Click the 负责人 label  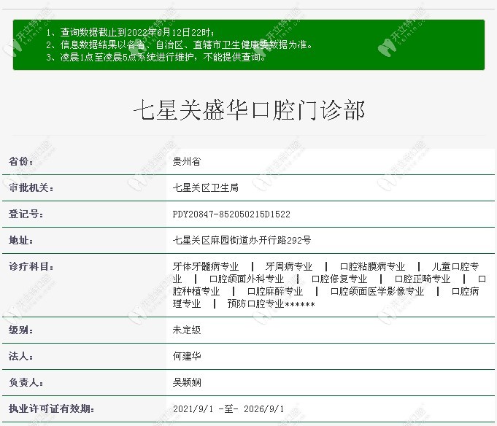click(26, 383)
